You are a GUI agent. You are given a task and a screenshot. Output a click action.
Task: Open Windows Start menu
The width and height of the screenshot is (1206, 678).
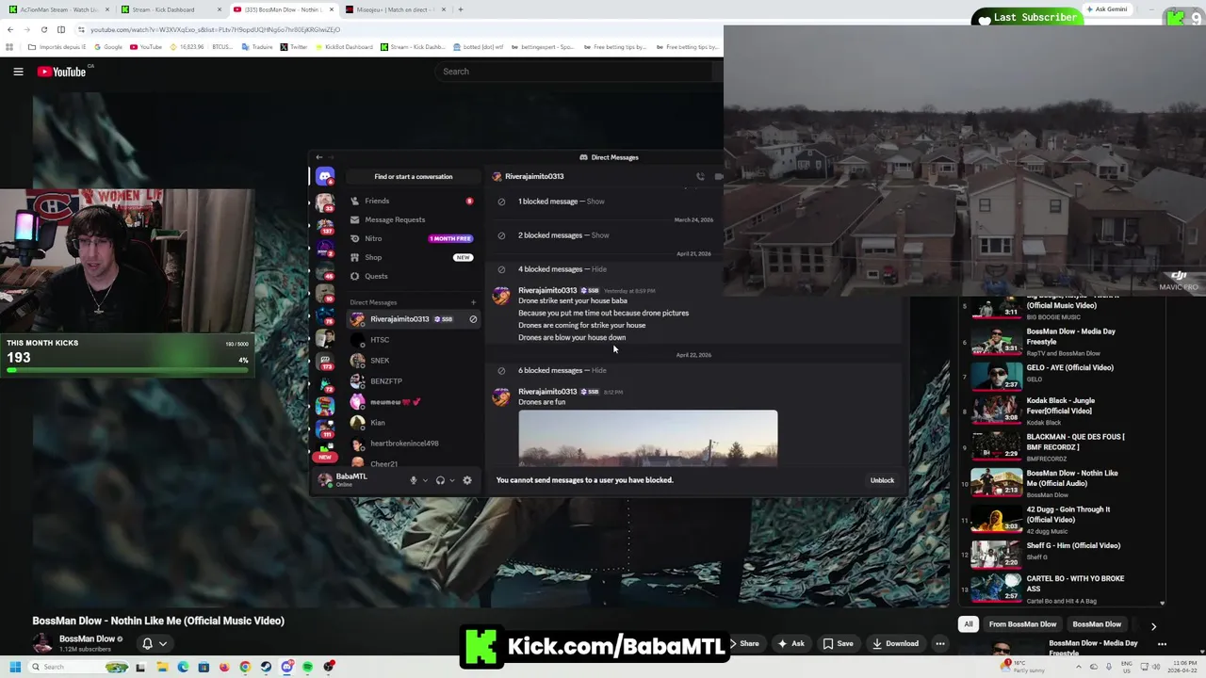click(x=15, y=667)
